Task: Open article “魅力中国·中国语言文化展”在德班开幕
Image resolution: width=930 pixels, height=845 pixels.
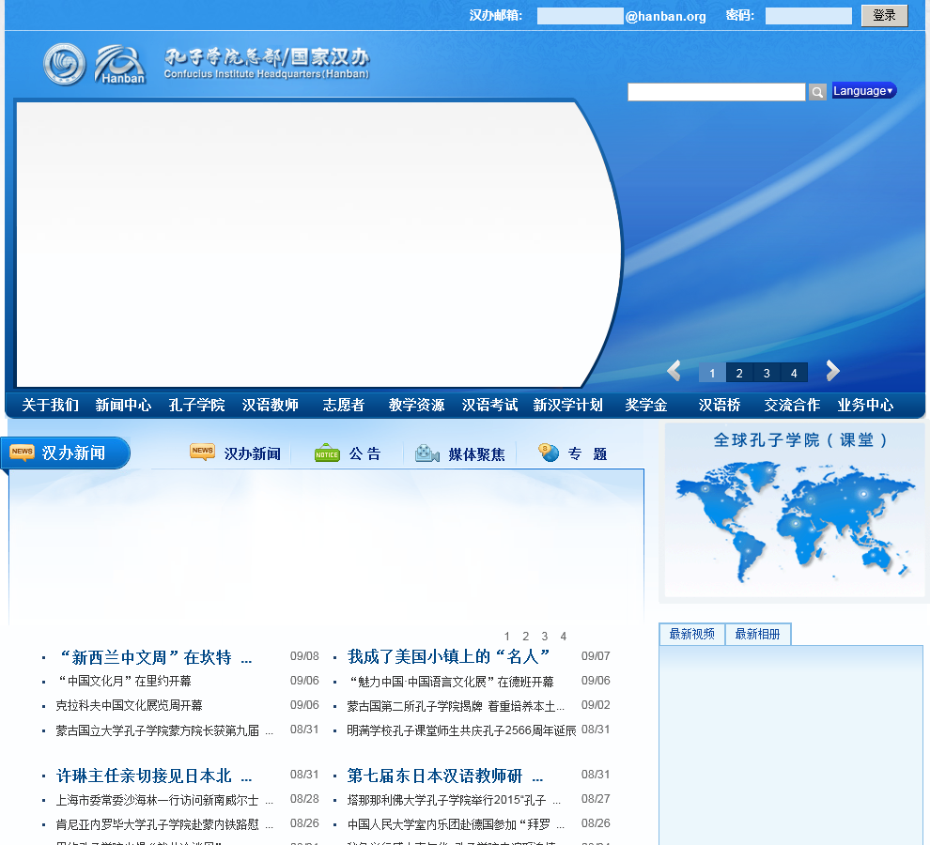Action: coord(451,682)
